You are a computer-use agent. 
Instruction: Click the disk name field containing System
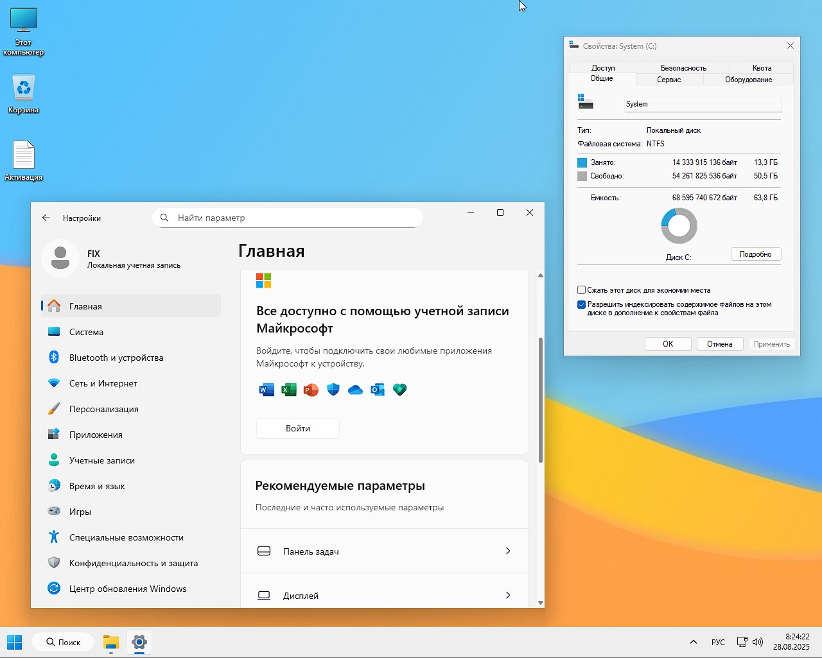click(x=703, y=105)
